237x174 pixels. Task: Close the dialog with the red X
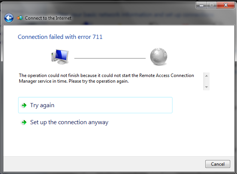pos(226,5)
